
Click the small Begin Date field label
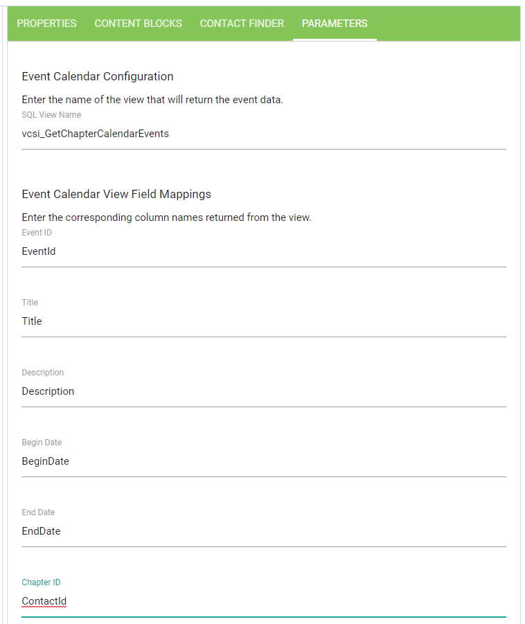(x=42, y=443)
